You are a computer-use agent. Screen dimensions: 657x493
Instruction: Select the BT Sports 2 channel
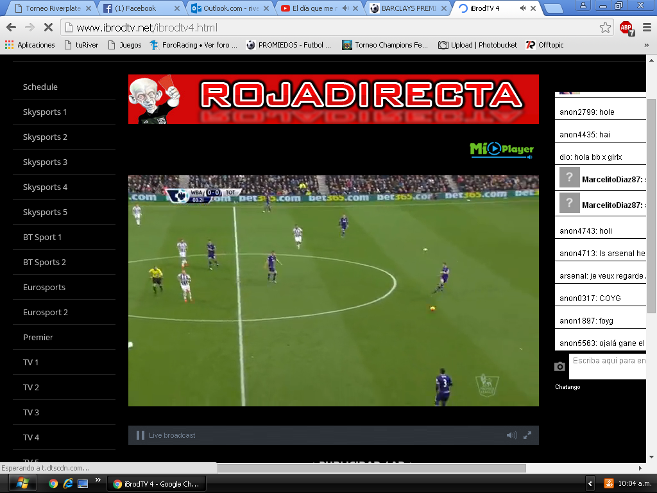[44, 263]
